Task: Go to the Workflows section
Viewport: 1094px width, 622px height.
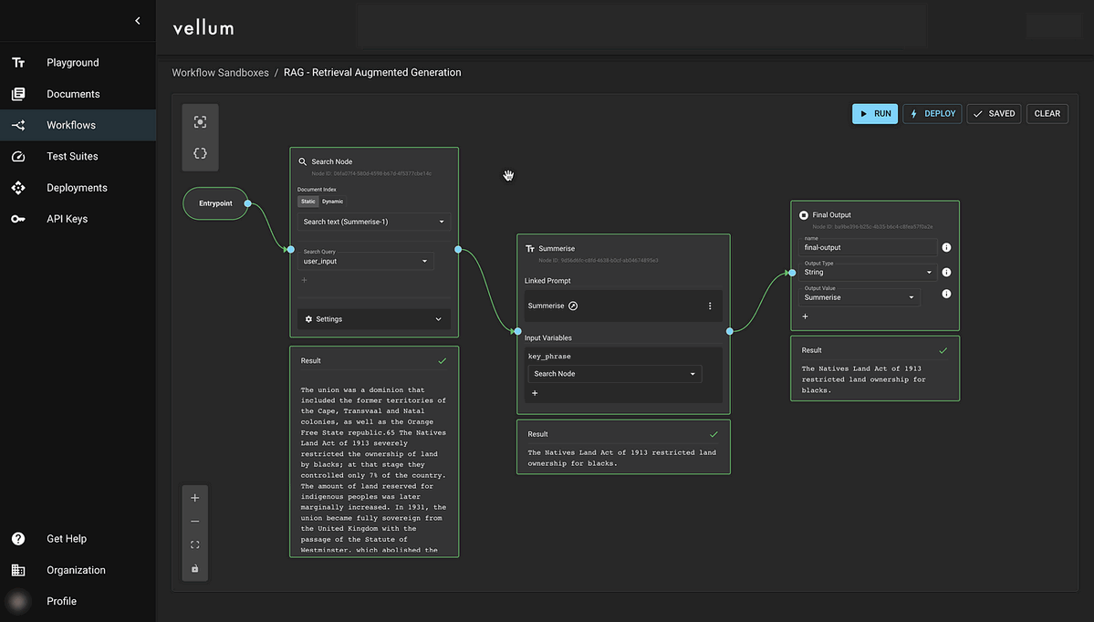Action: pyautogui.click(x=78, y=126)
